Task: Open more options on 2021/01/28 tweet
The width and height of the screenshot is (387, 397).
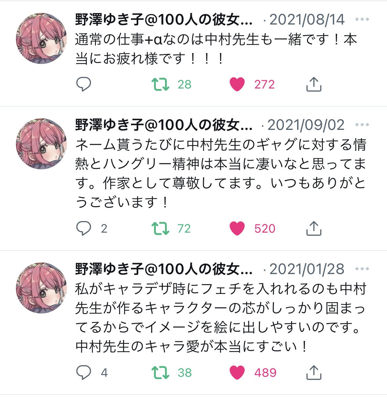Action: pyautogui.click(x=362, y=269)
